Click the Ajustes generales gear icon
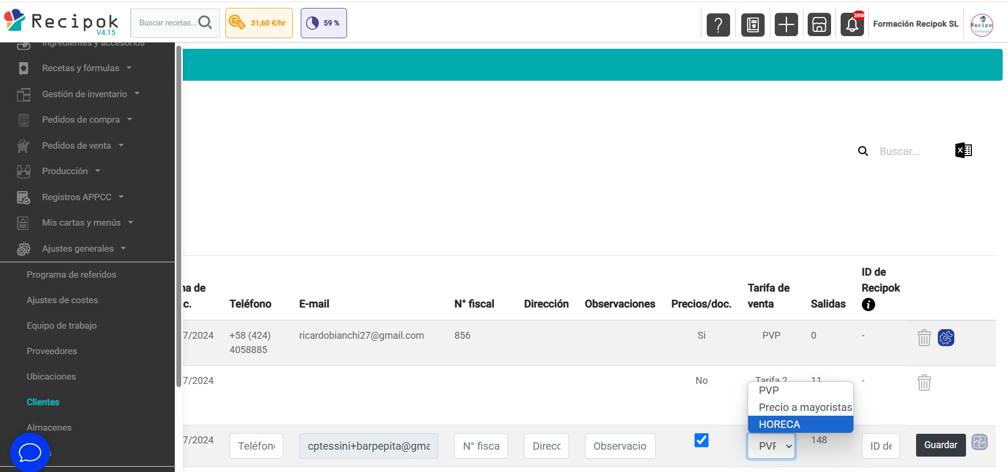 coord(23,248)
